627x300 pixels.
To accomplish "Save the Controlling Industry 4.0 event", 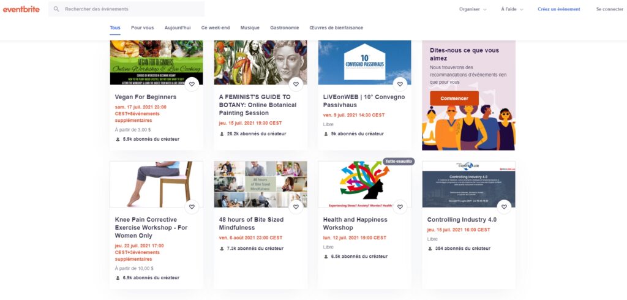I will (x=504, y=207).
